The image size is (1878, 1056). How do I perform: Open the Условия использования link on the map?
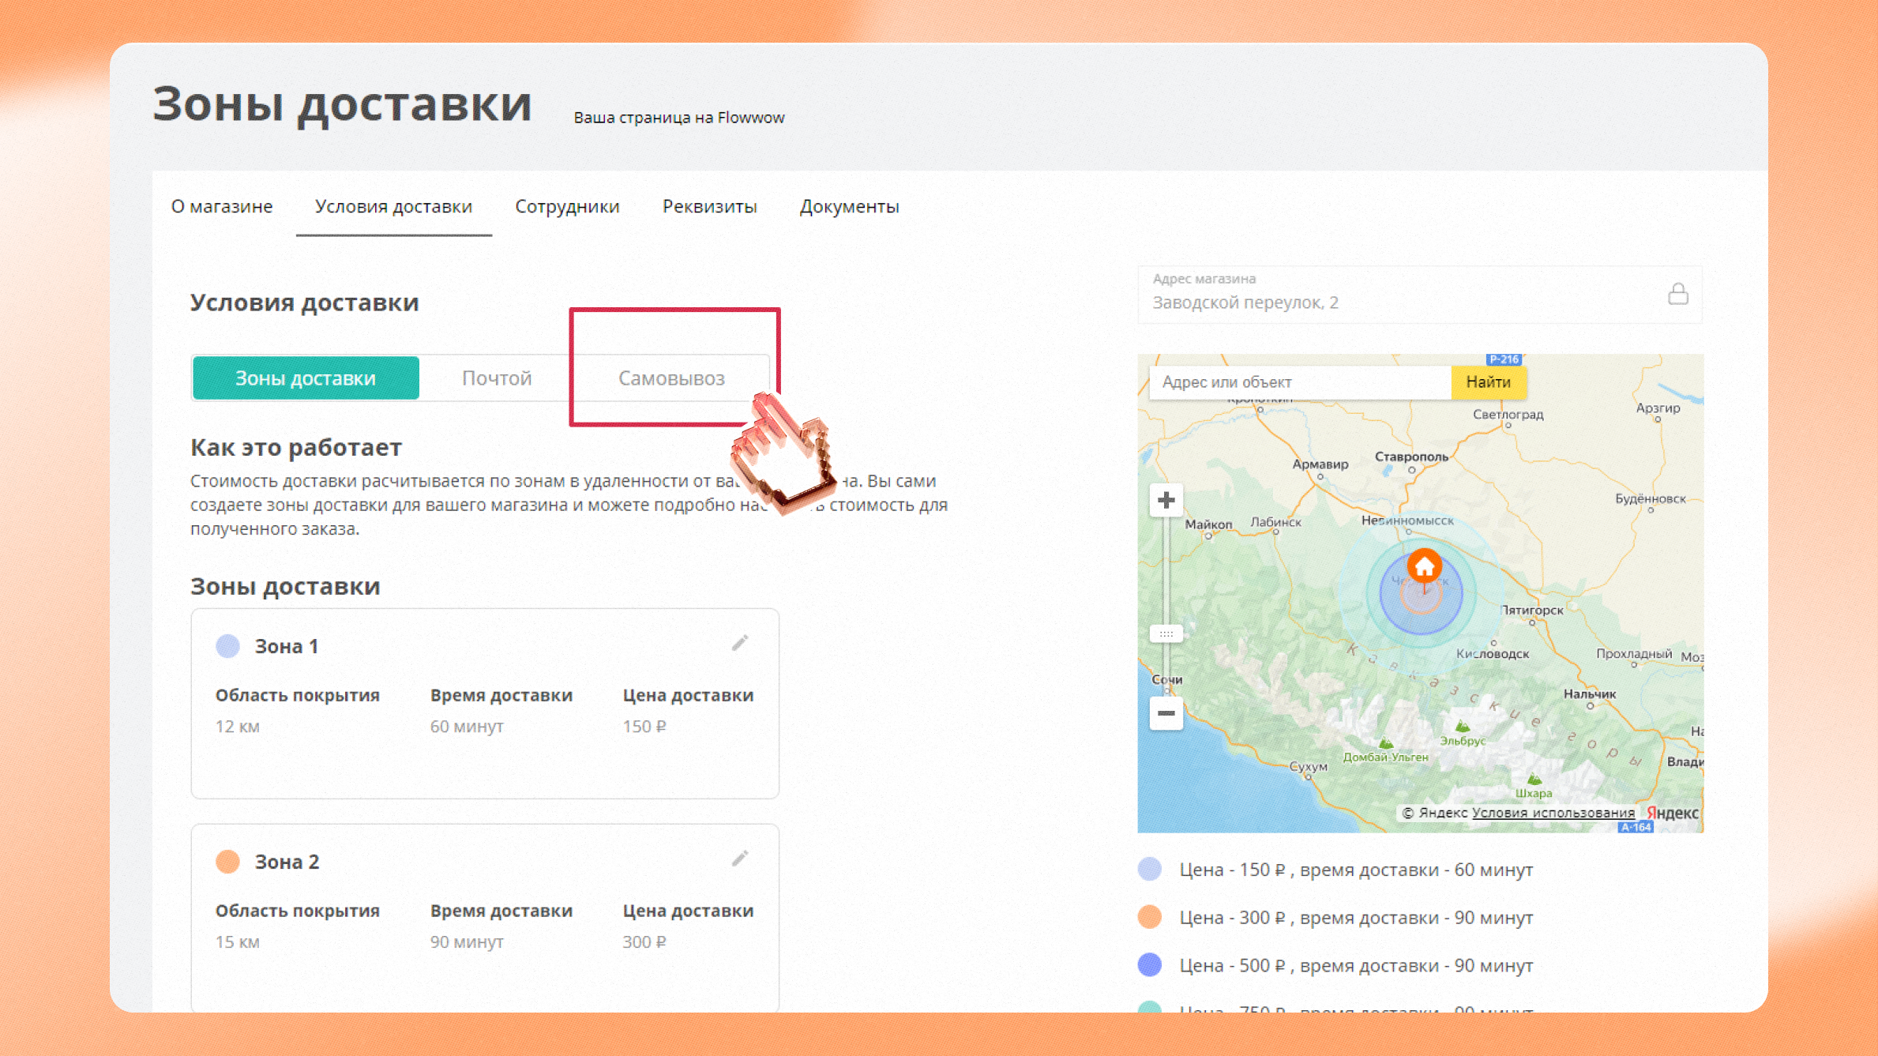[x=1553, y=813]
